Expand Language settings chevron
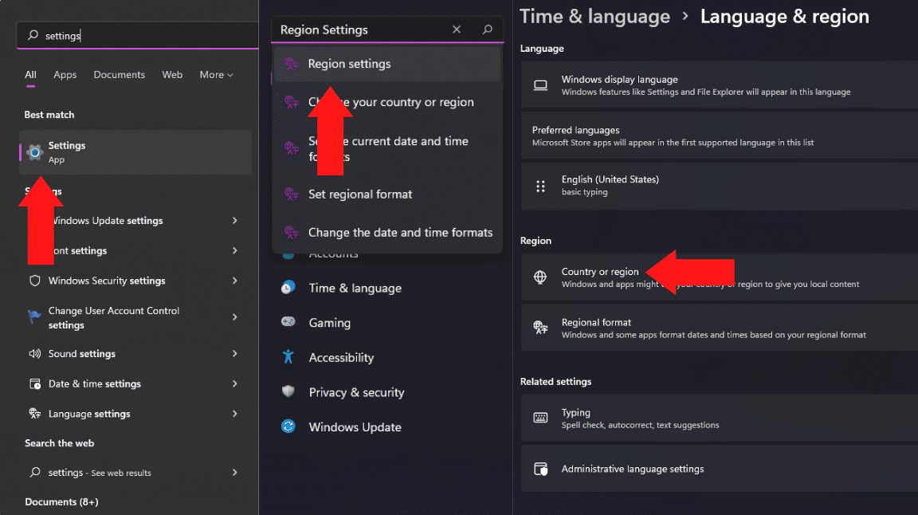Image resolution: width=918 pixels, height=515 pixels. click(235, 414)
